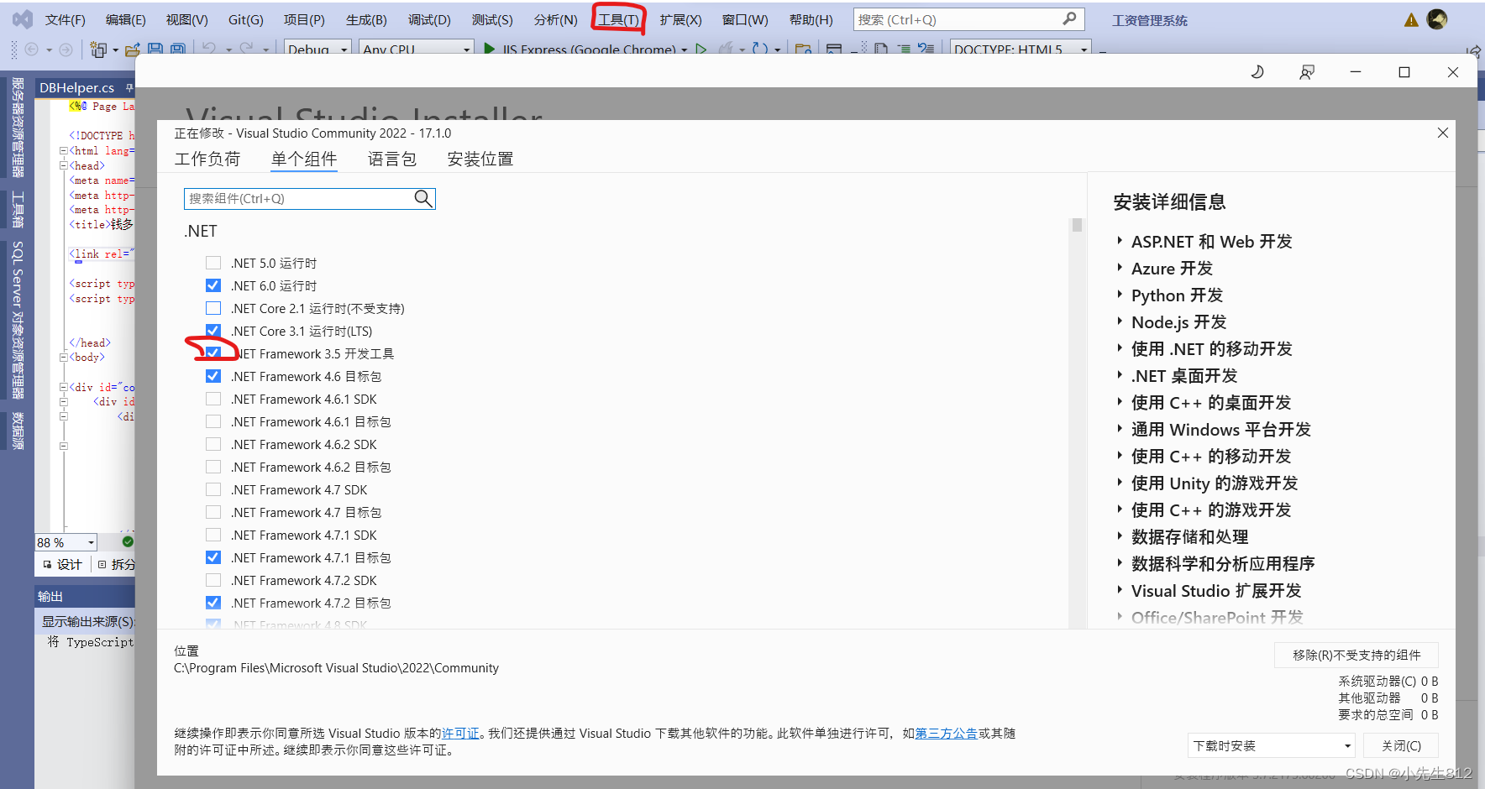
Task: Switch to 工作负荷 tab
Action: [x=207, y=159]
